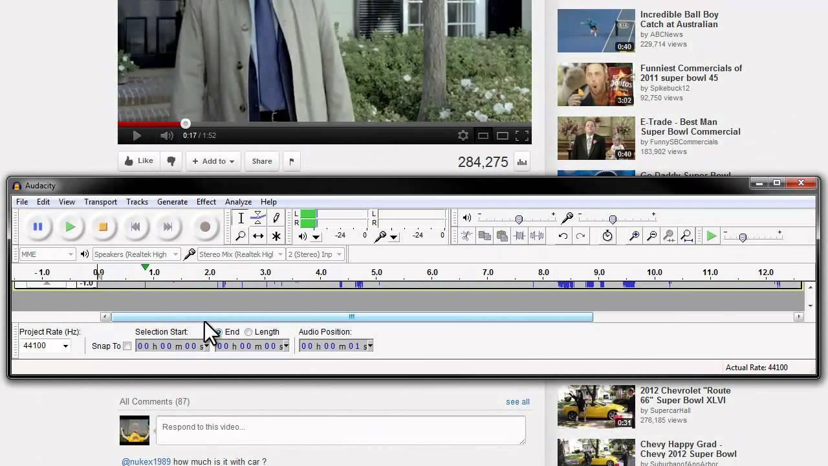
Task: Click the Redo arrow icon
Action: [x=580, y=236]
